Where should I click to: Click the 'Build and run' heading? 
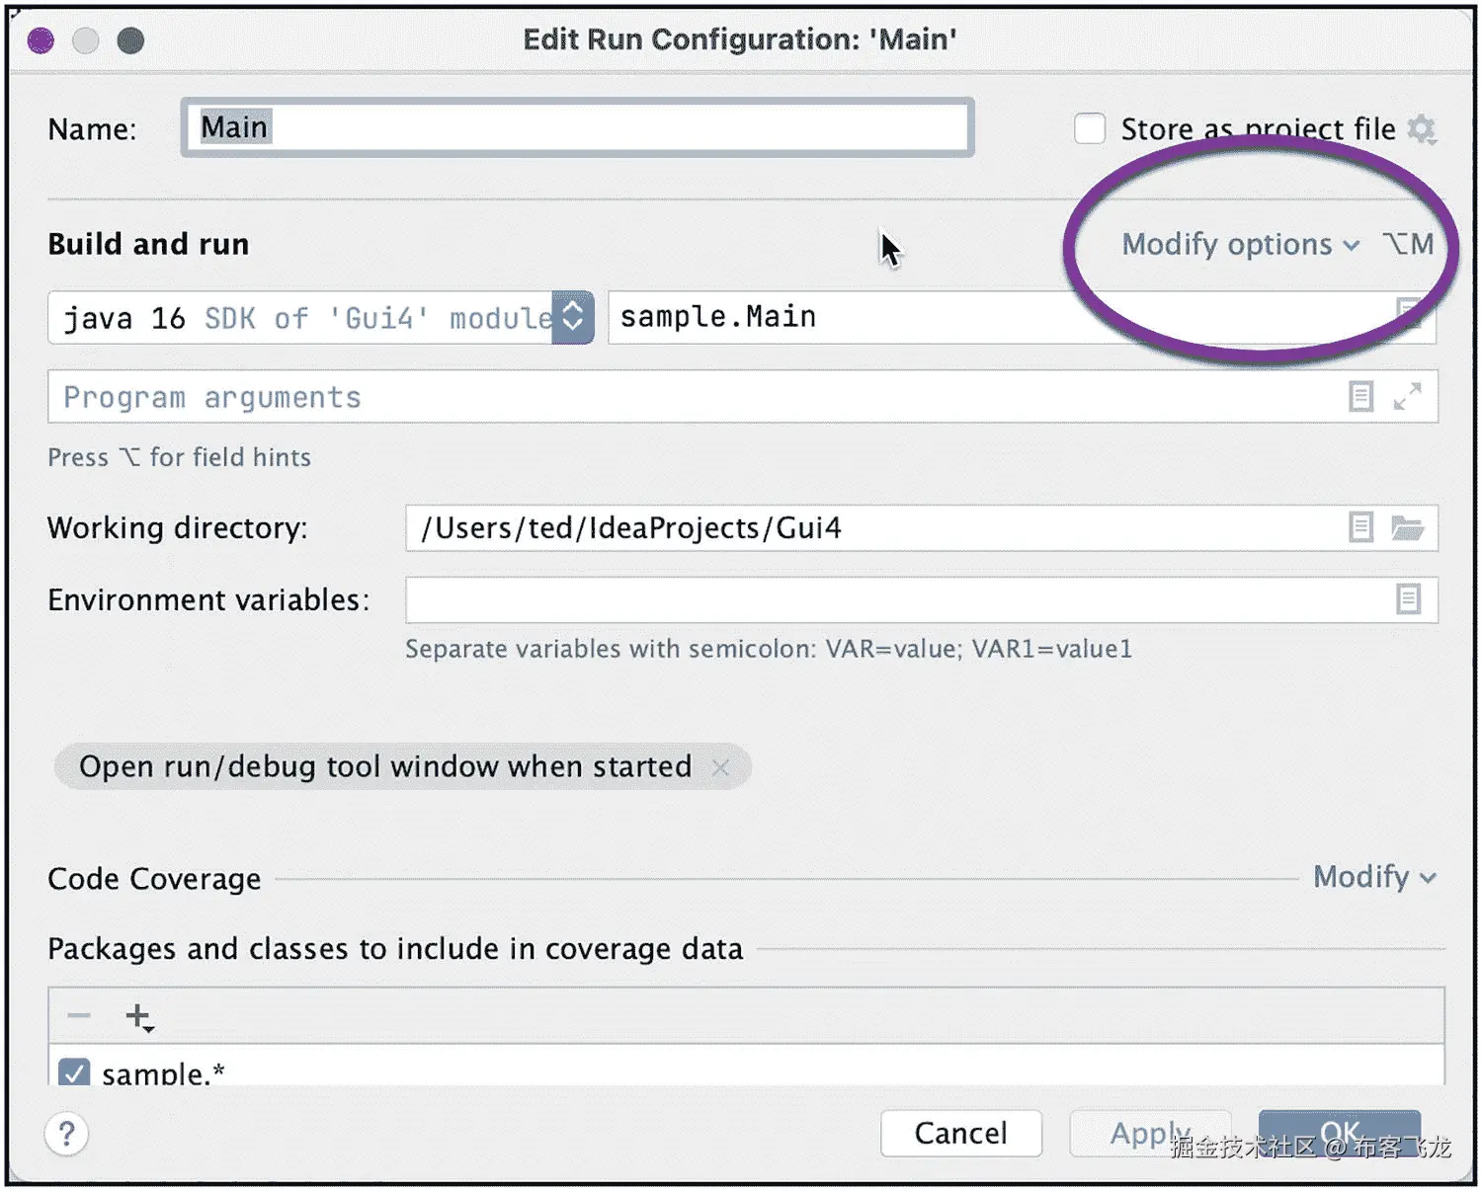148,244
